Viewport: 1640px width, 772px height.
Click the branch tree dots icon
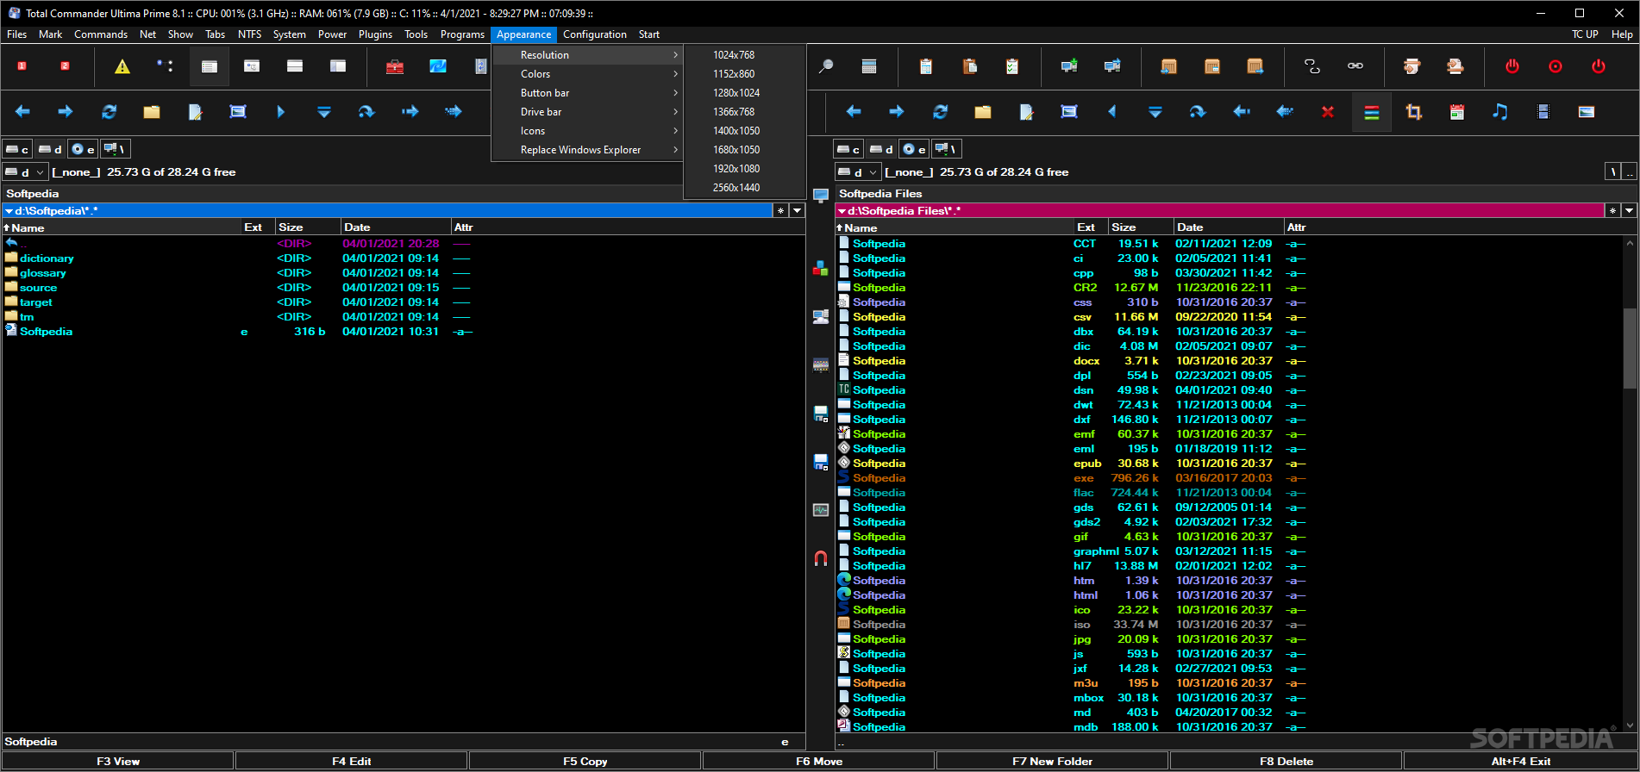pyautogui.click(x=165, y=66)
